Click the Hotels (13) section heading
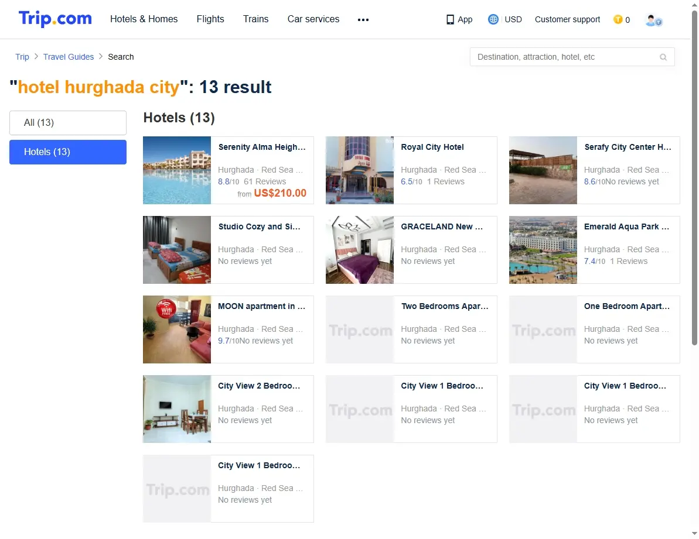 click(x=179, y=118)
